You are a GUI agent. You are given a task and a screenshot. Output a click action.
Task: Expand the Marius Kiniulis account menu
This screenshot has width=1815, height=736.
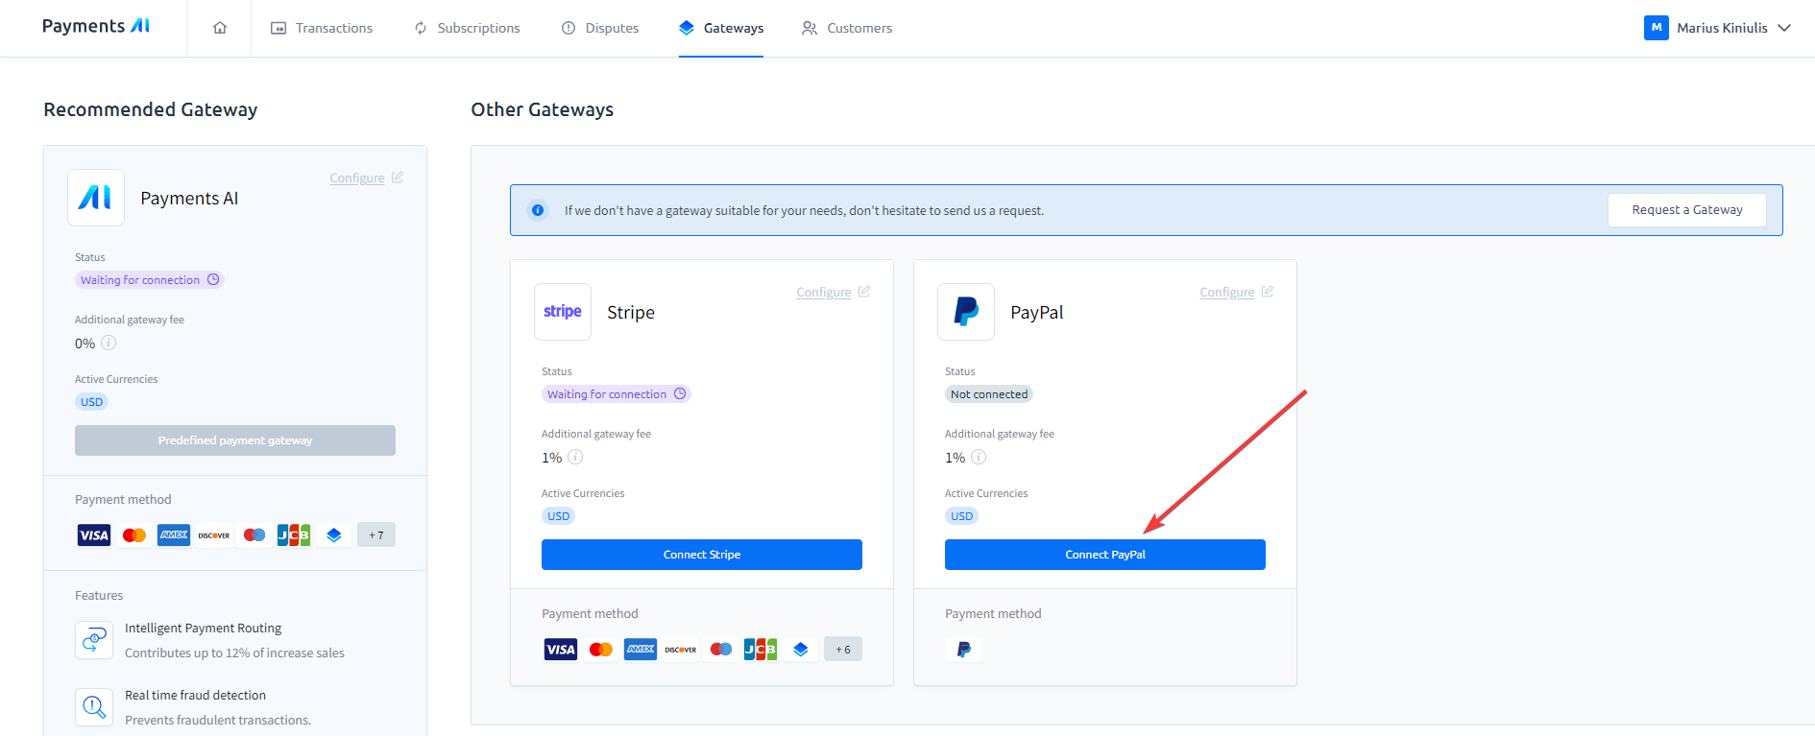1718,28
